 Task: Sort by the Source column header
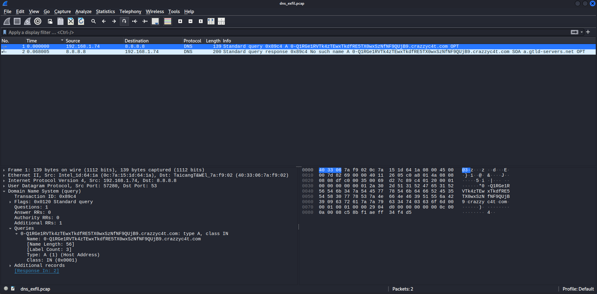pos(94,41)
